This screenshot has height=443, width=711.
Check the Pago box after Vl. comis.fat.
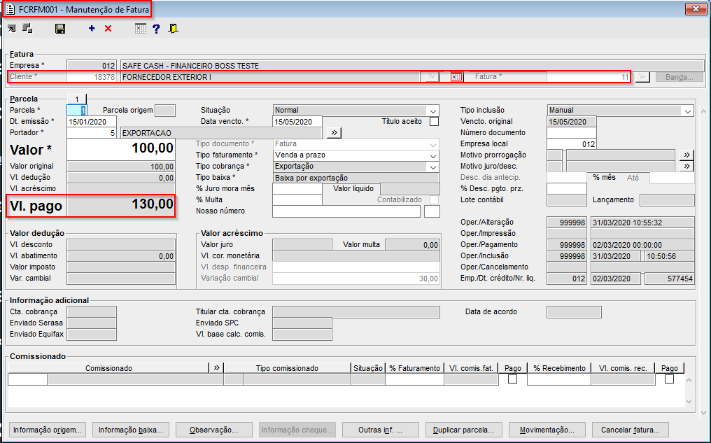pyautogui.click(x=512, y=379)
